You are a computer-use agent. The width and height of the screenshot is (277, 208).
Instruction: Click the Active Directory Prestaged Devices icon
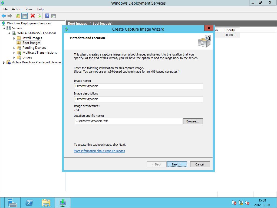point(9,62)
